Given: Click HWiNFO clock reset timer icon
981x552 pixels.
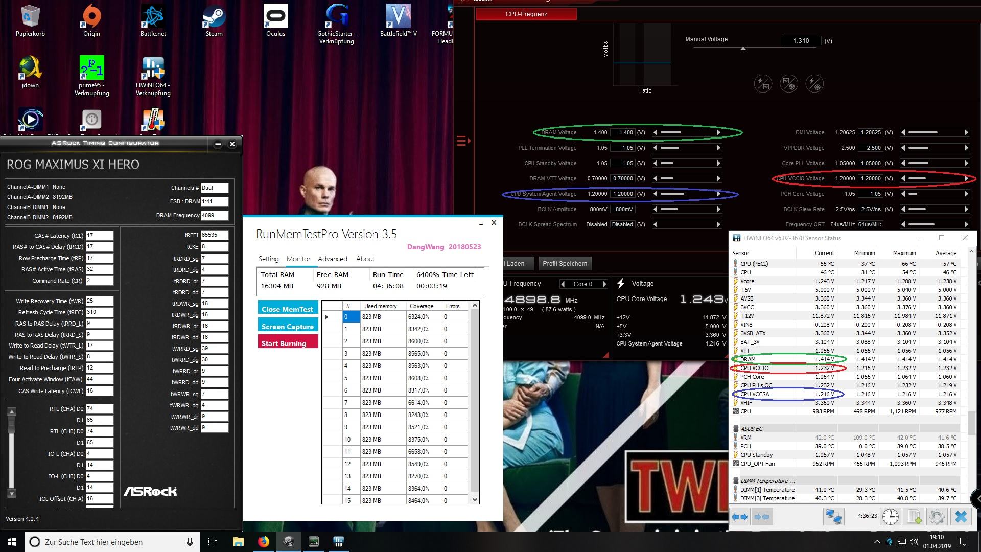Looking at the screenshot, I should pyautogui.click(x=891, y=517).
